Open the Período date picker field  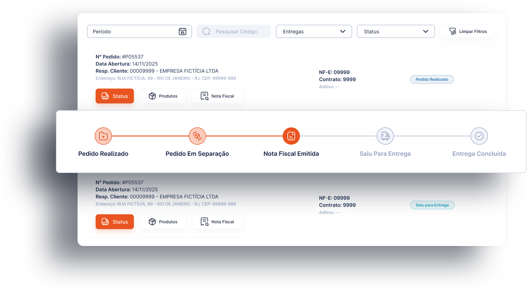[x=135, y=32]
